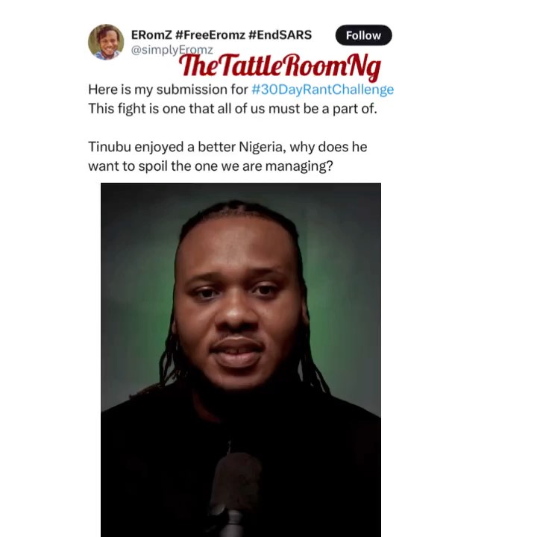Click the 'Tinubu enjoyed a better Nigeria' line

coord(227,147)
